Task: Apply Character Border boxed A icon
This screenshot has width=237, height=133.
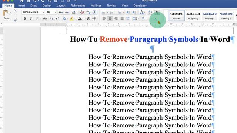Action: coord(94,12)
